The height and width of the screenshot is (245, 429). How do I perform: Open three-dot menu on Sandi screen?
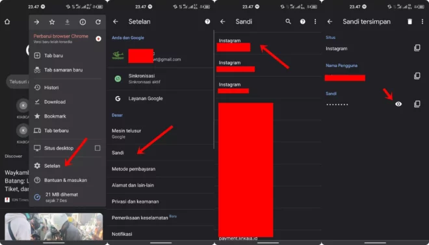[315, 21]
